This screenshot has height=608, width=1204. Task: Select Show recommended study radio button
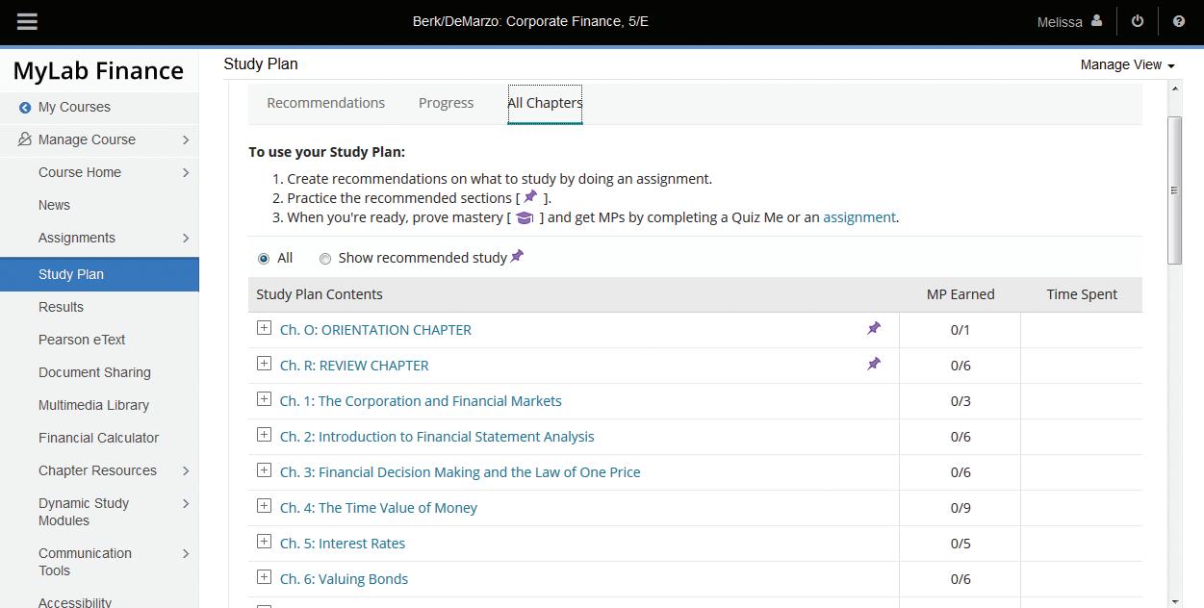coord(325,259)
